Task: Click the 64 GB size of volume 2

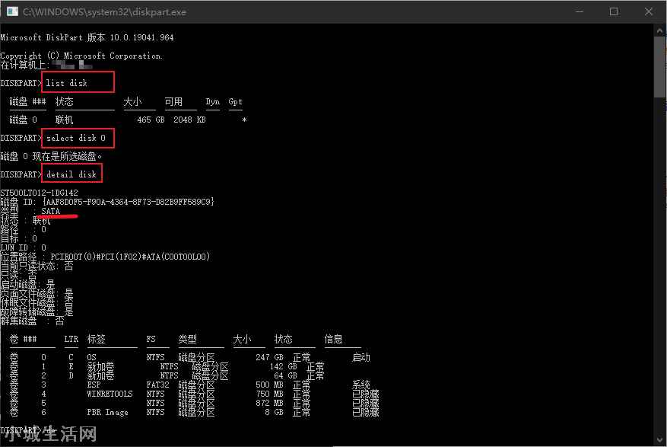Action: 285,375
